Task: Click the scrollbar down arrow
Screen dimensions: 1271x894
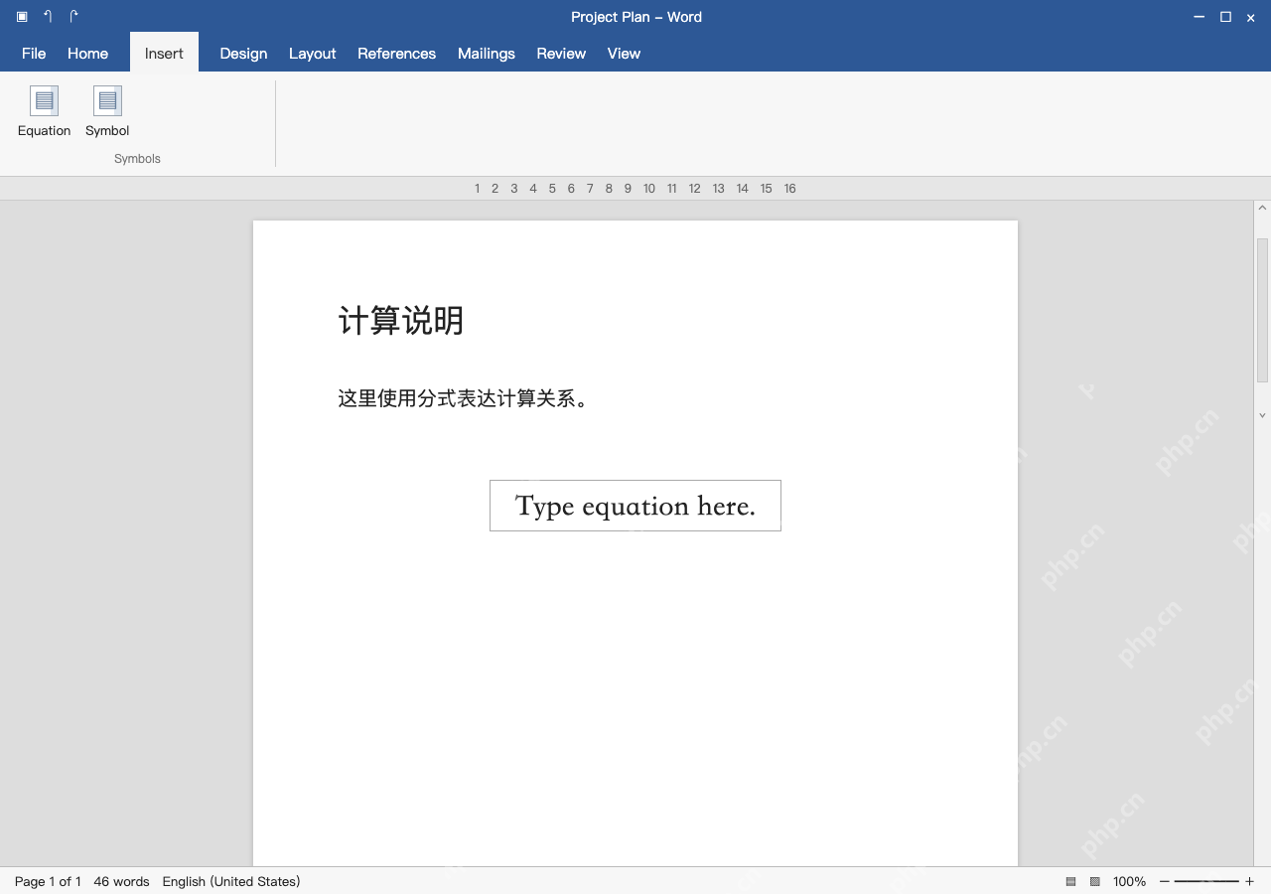Action: tap(1262, 415)
